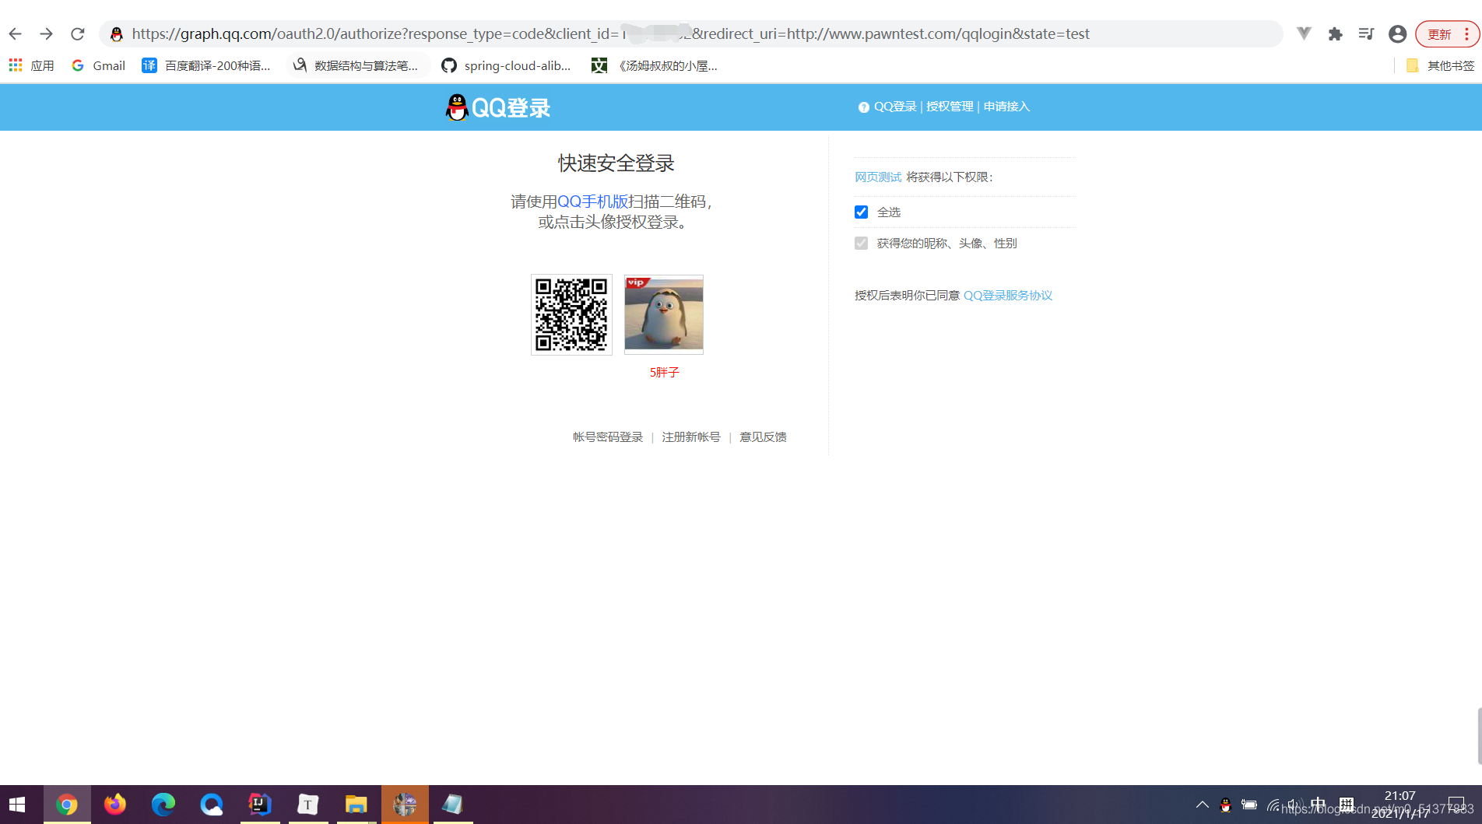1482x824 pixels.
Task: Go back to the previous page
Action: point(16,33)
